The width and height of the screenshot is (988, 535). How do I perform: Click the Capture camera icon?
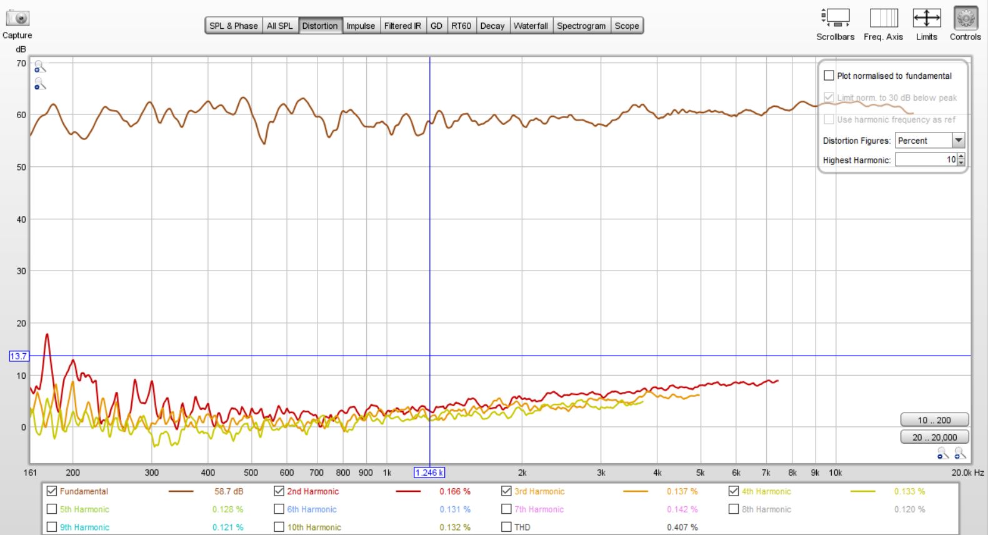[x=17, y=18]
